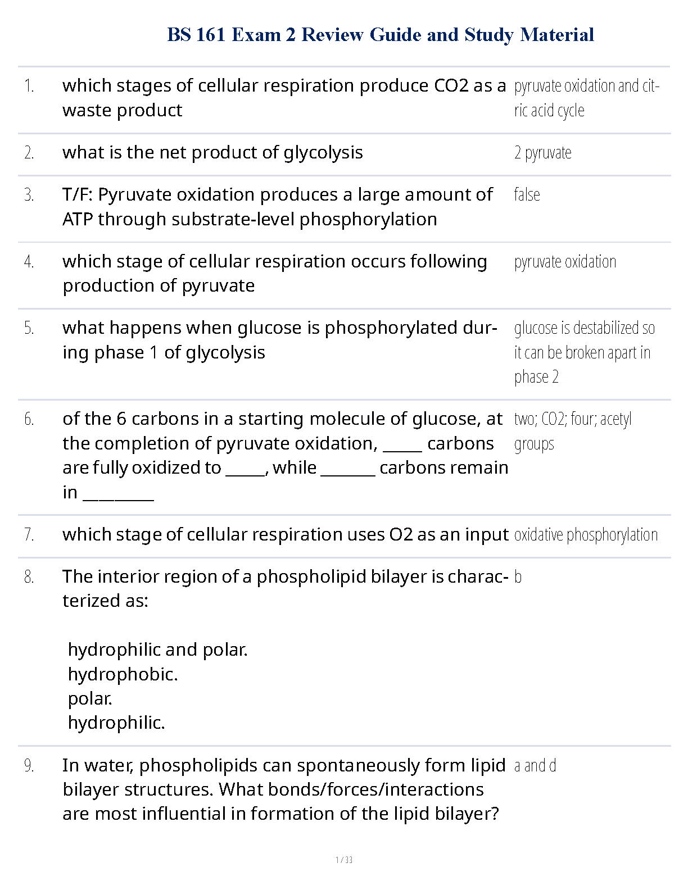Click the 'glucose is destabilized' answer text
Screen dimensions: 688x890
point(583,352)
